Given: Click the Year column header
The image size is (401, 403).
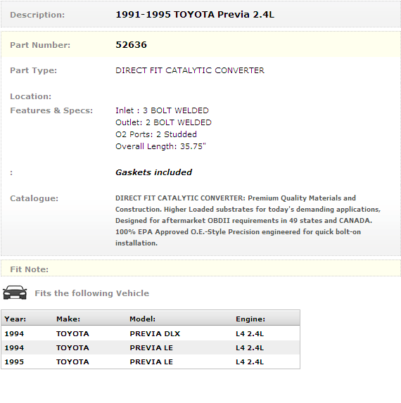Looking at the screenshot, I should point(15,319).
